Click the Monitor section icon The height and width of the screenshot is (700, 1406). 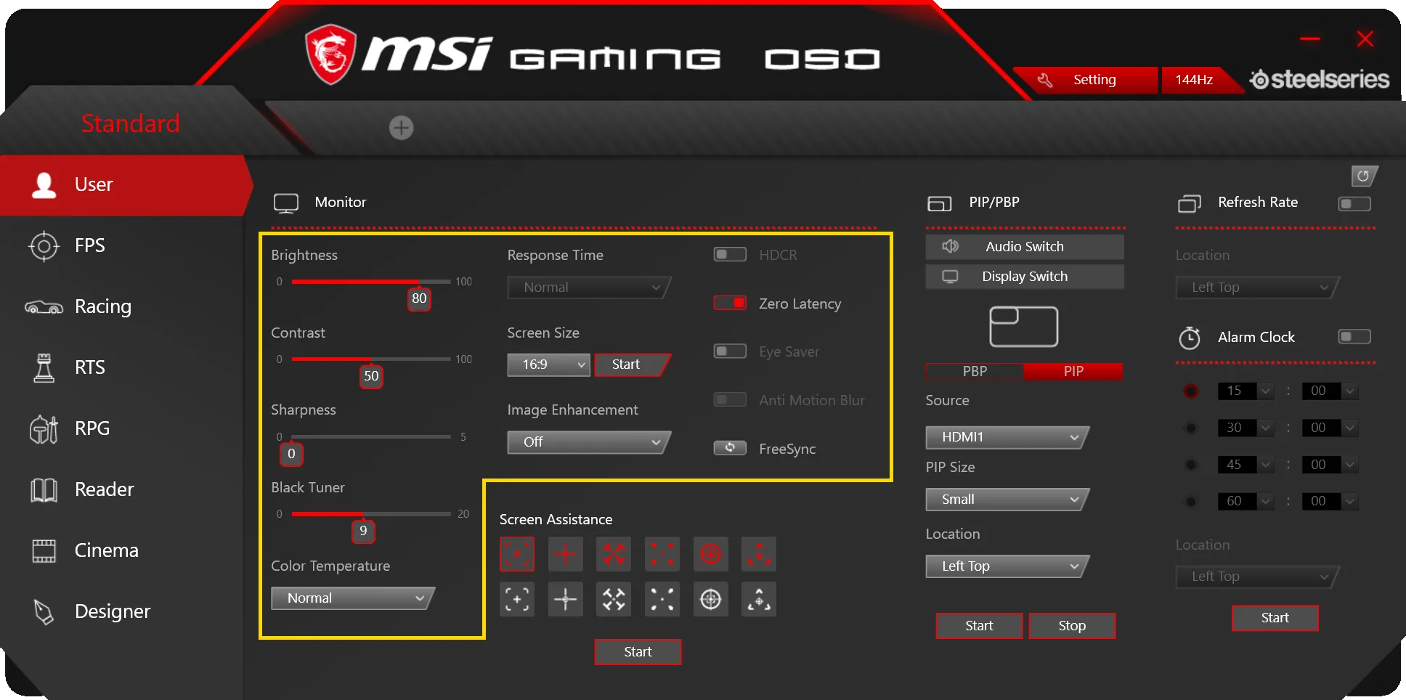point(286,203)
